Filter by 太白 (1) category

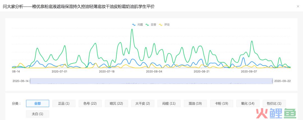[38, 114]
